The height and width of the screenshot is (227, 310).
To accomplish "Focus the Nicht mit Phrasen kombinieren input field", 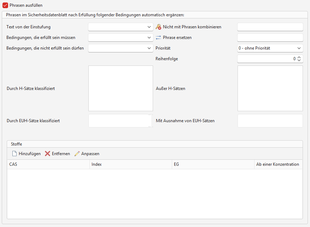I will tap(270, 27).
